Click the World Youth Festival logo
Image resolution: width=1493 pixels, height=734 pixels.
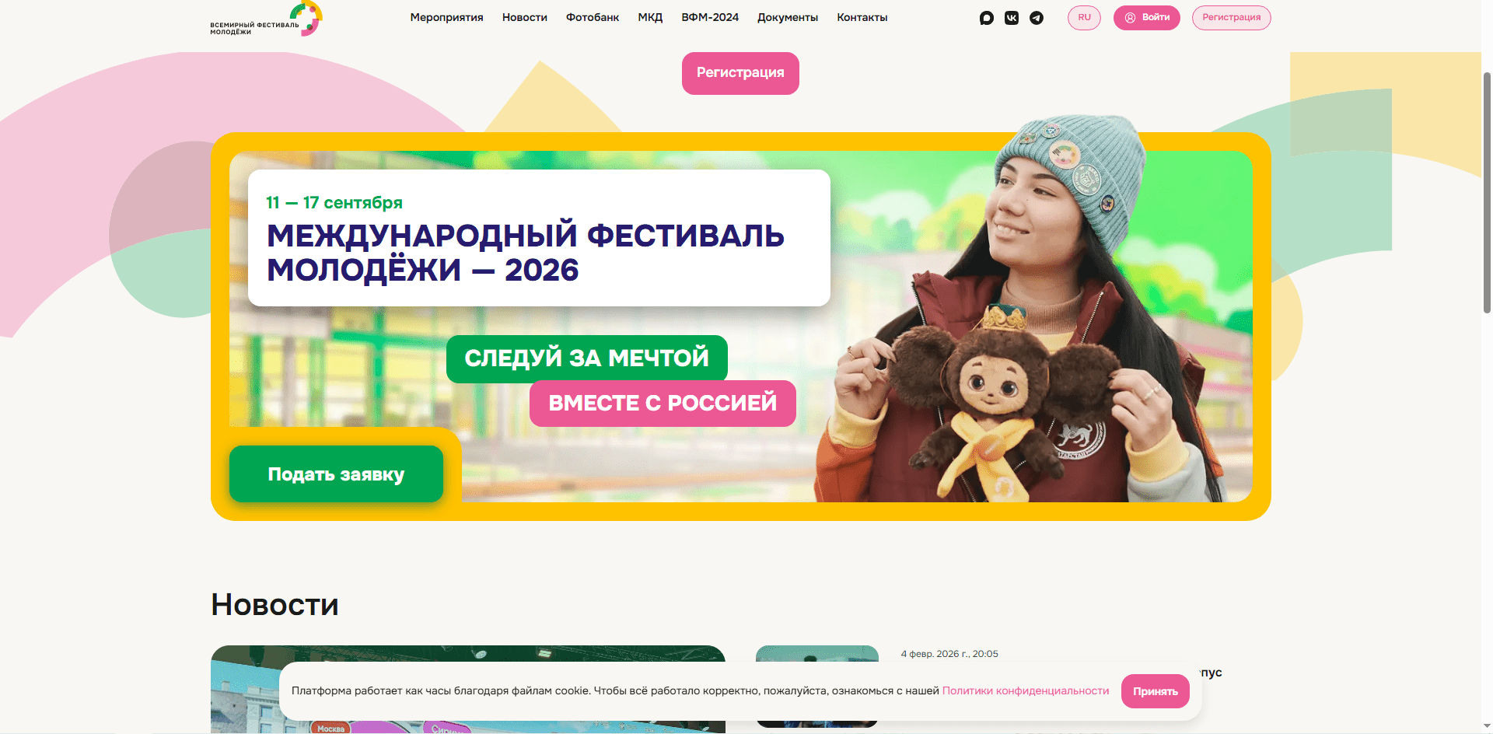266,19
